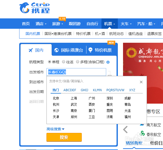The height and width of the screenshot is (150, 163).
Task: Open the 首页 navigation item
Action: click(x=26, y=24)
